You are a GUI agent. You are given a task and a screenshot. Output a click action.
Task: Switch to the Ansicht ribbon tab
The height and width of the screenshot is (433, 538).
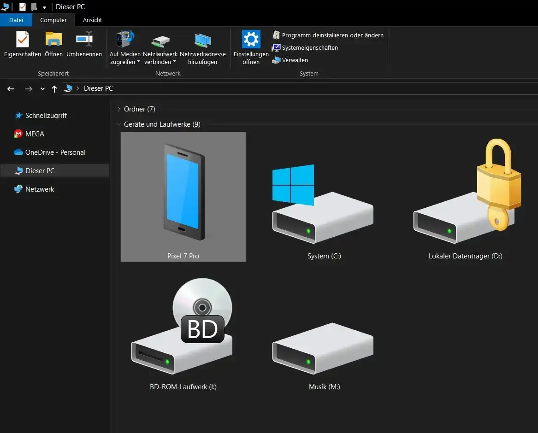pyautogui.click(x=92, y=20)
